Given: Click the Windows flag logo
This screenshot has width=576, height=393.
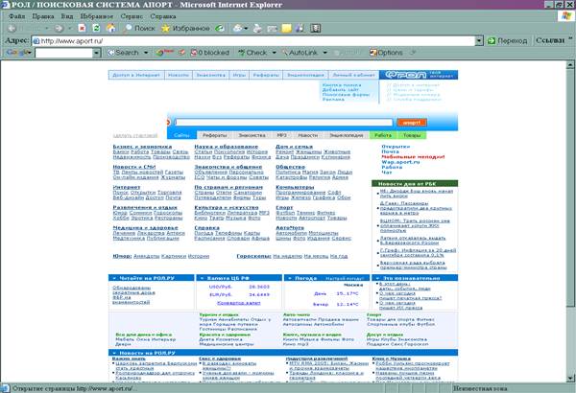Looking at the screenshot, I should pyautogui.click(x=565, y=16).
